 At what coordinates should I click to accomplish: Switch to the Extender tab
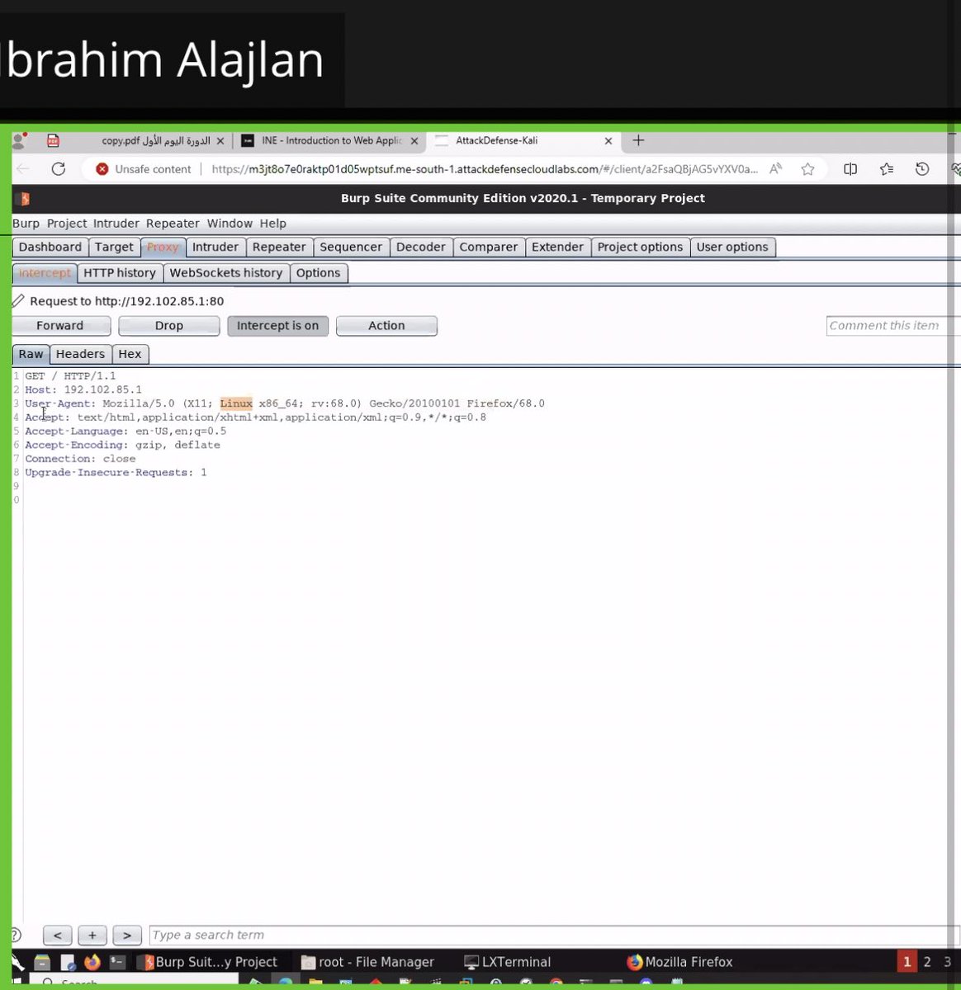point(557,247)
